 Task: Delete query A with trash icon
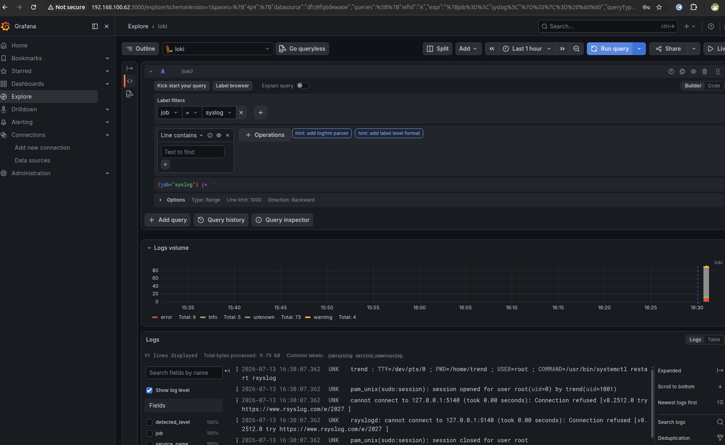[705, 71]
